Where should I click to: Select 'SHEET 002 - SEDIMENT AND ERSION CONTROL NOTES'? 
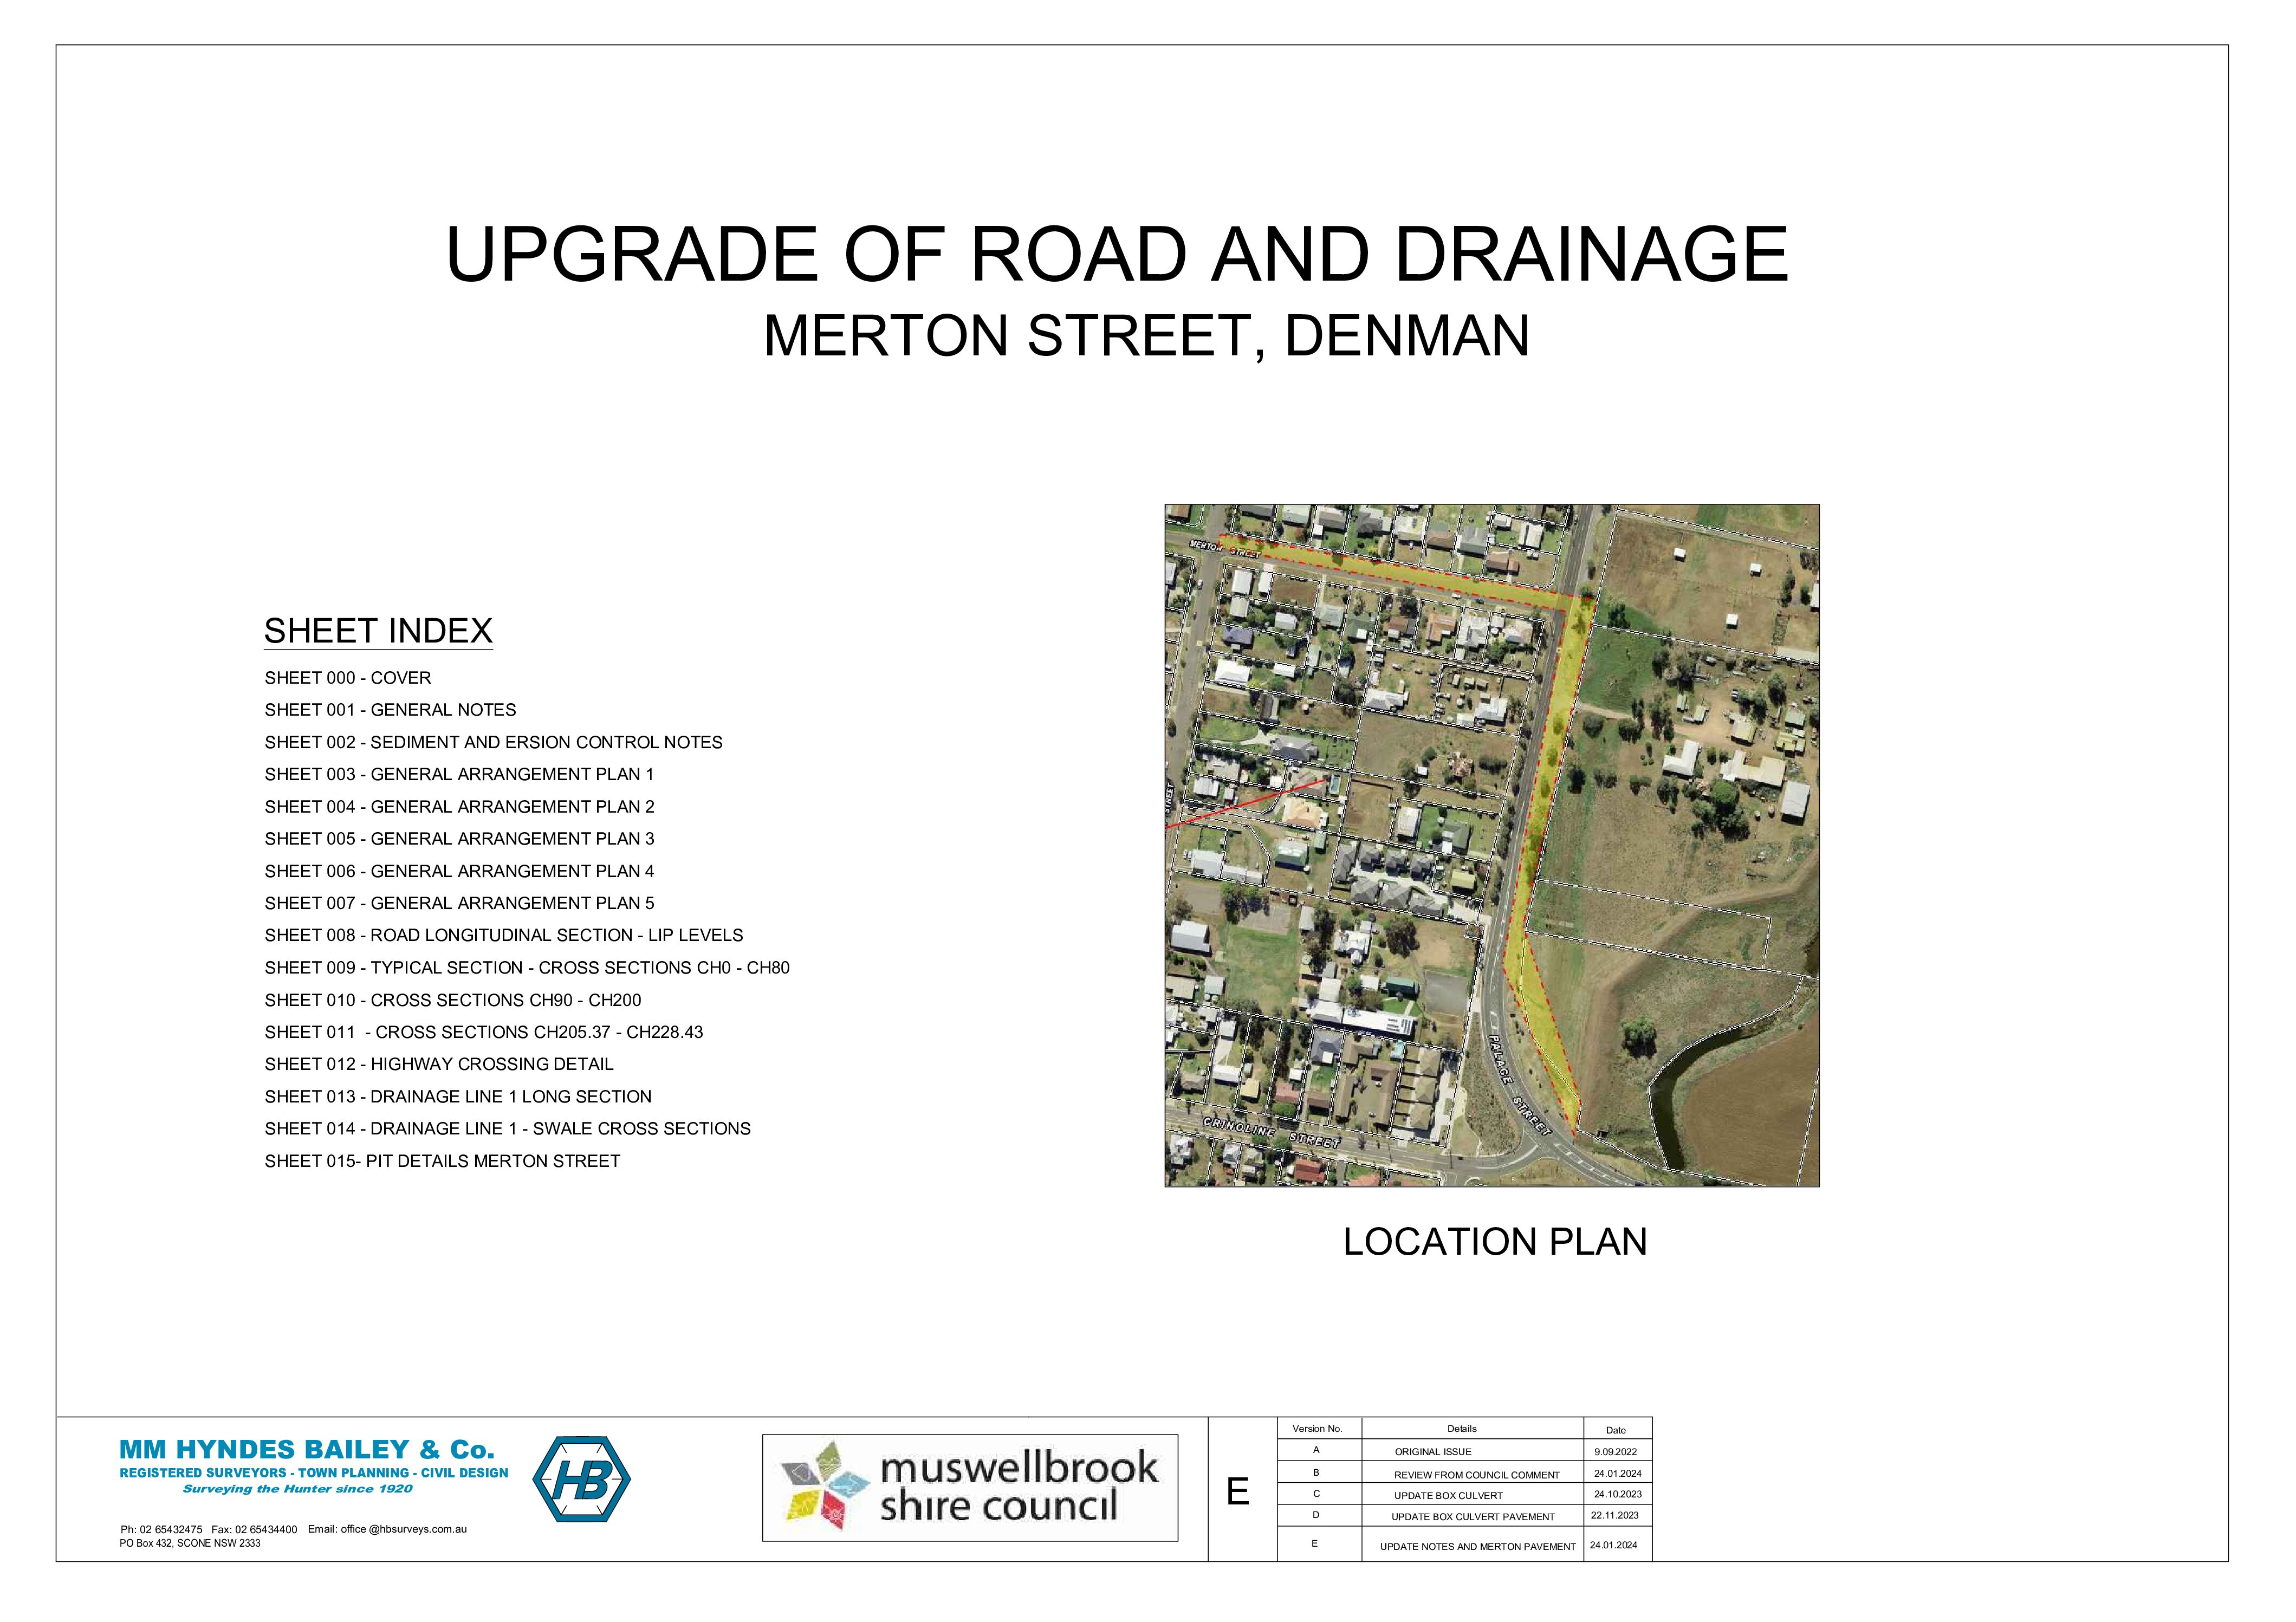tap(493, 742)
